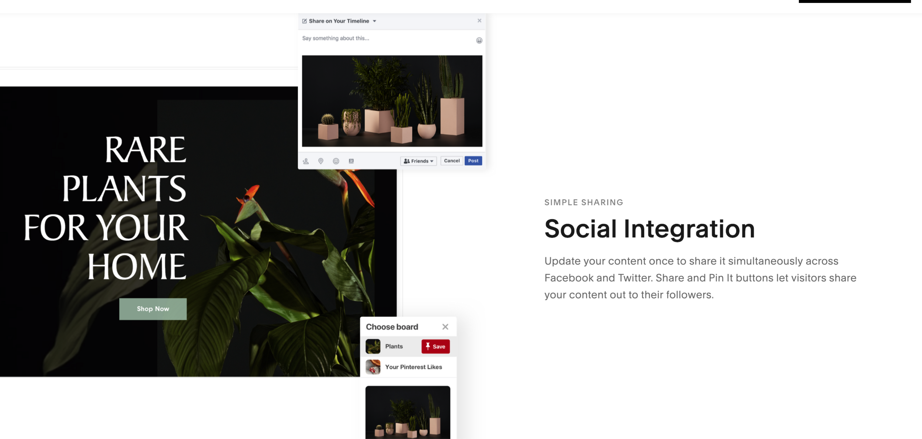Click the feeling emoji icon in footer
922x439 pixels.
(336, 161)
